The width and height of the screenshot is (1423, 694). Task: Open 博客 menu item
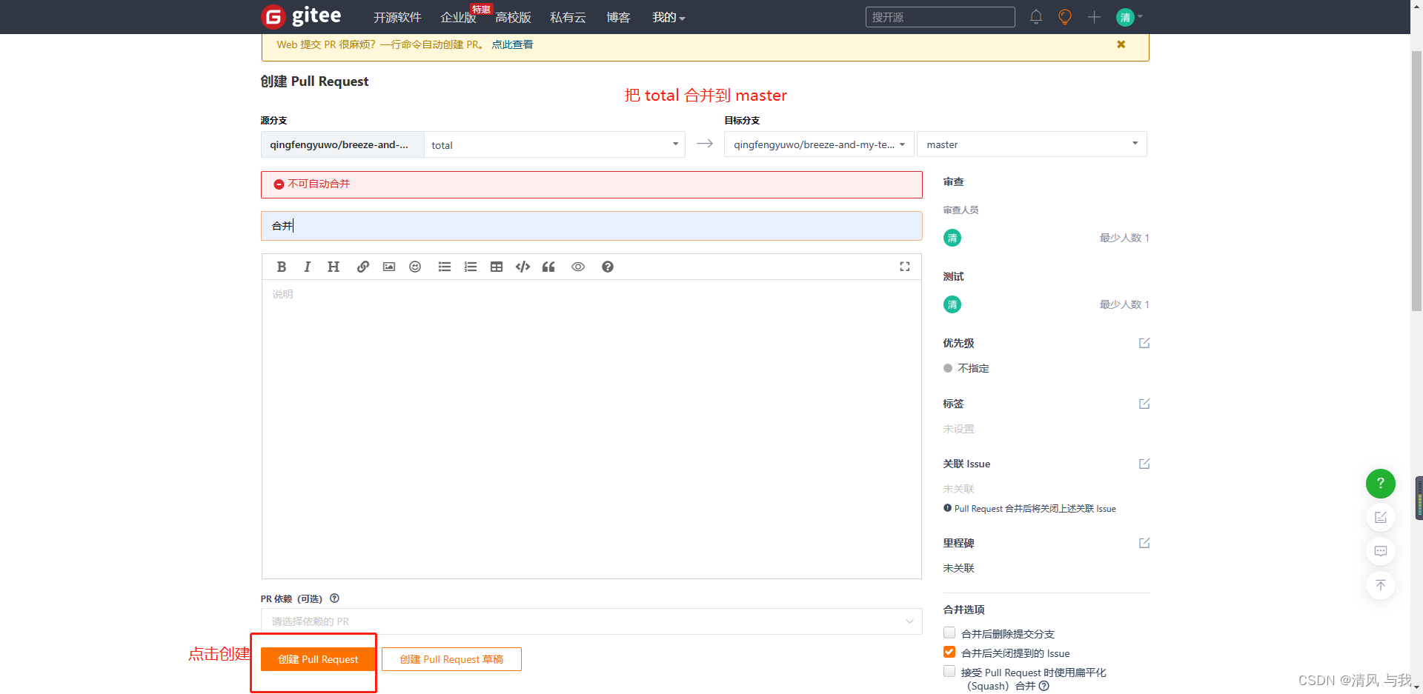[x=618, y=17]
